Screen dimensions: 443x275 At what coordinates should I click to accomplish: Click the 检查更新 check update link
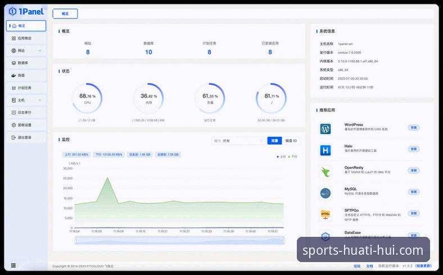pos(423,266)
